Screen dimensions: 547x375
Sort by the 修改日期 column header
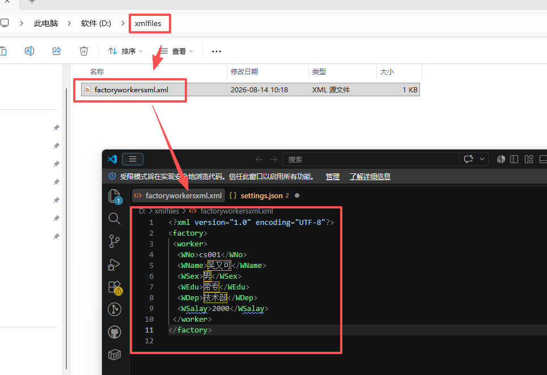[x=244, y=71]
